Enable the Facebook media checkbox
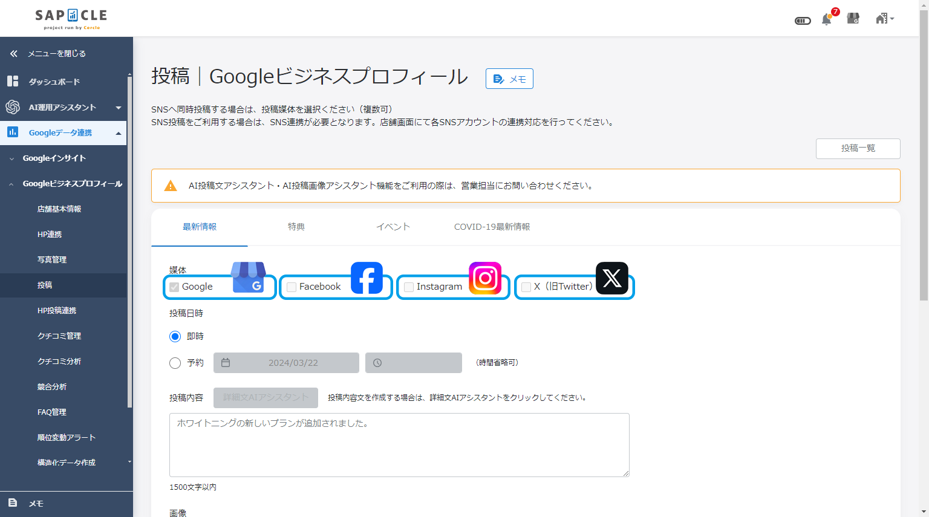 tap(292, 287)
